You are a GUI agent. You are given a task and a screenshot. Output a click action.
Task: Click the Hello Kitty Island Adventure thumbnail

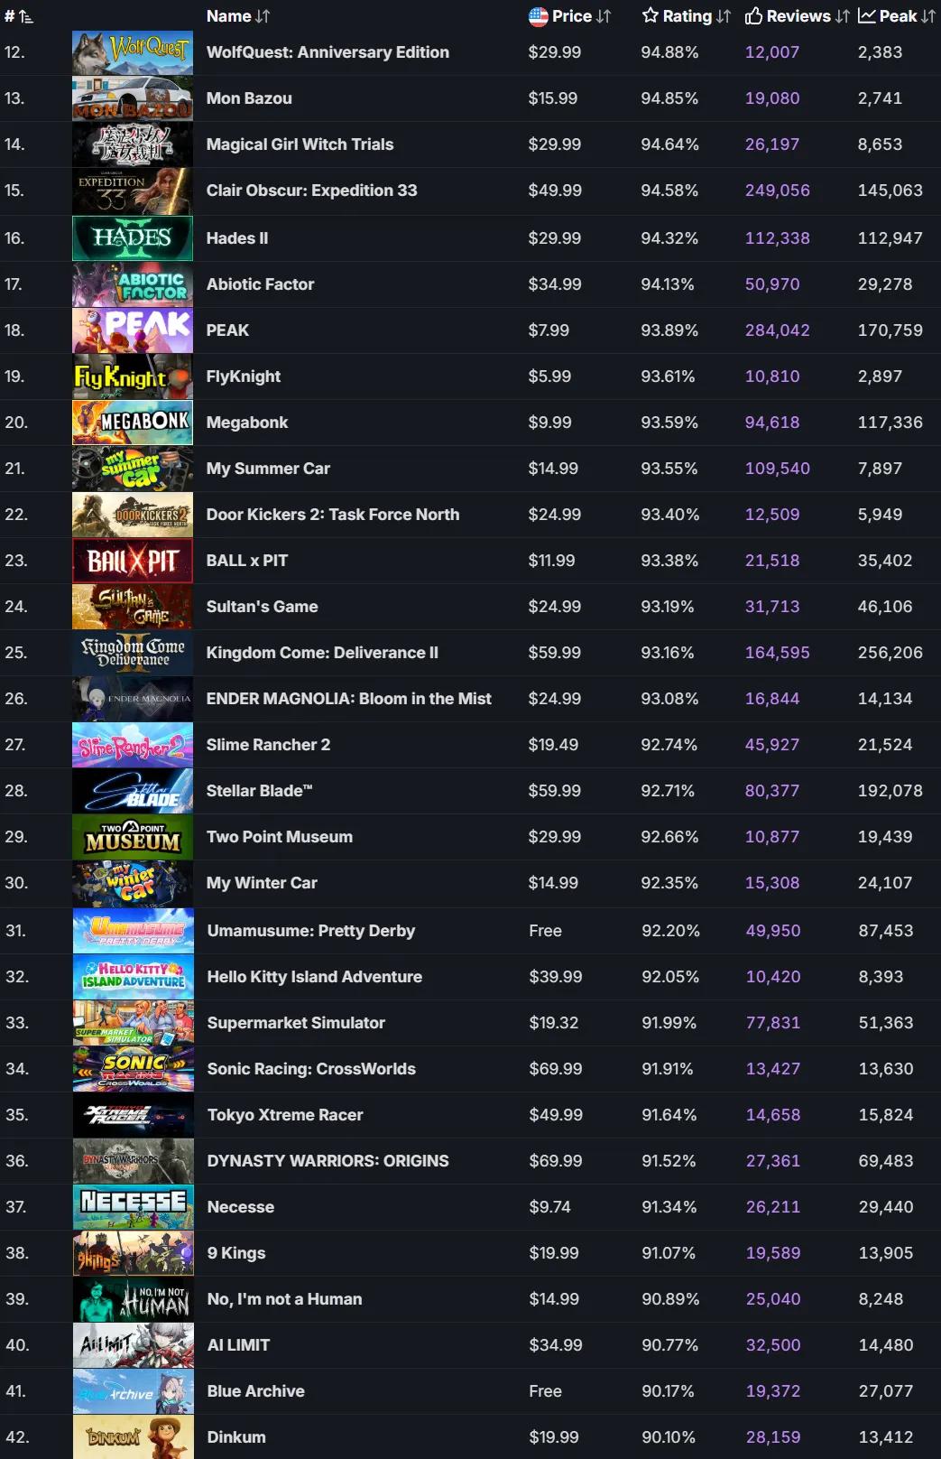[133, 977]
